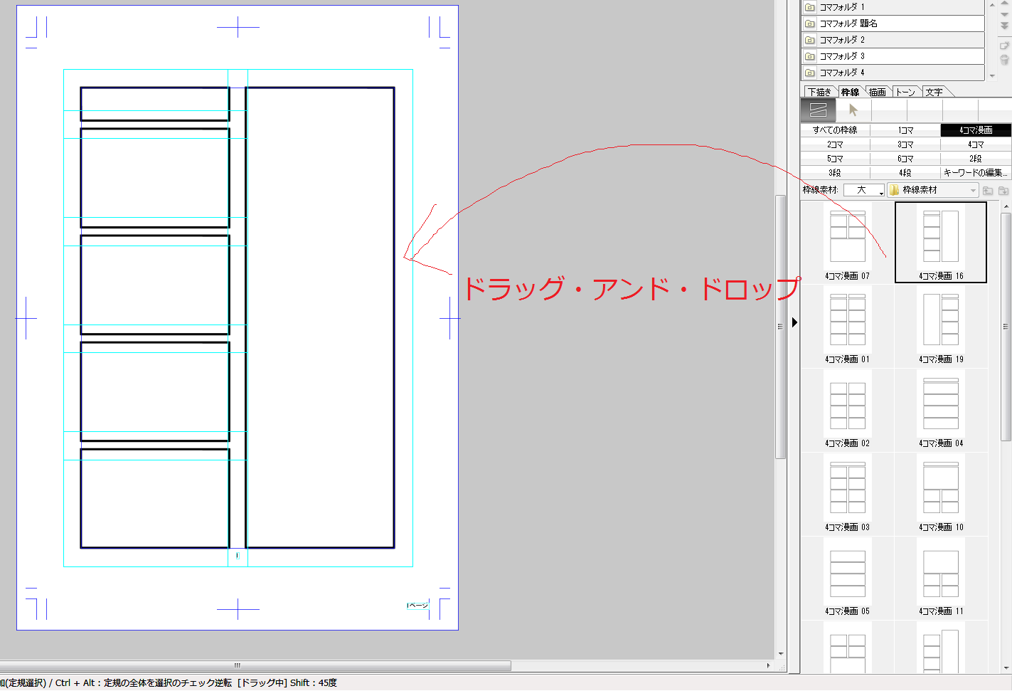Viewport: 1012px width, 691px height.
Task: Select the コマフォルダ 4 layer row
Action: (893, 73)
